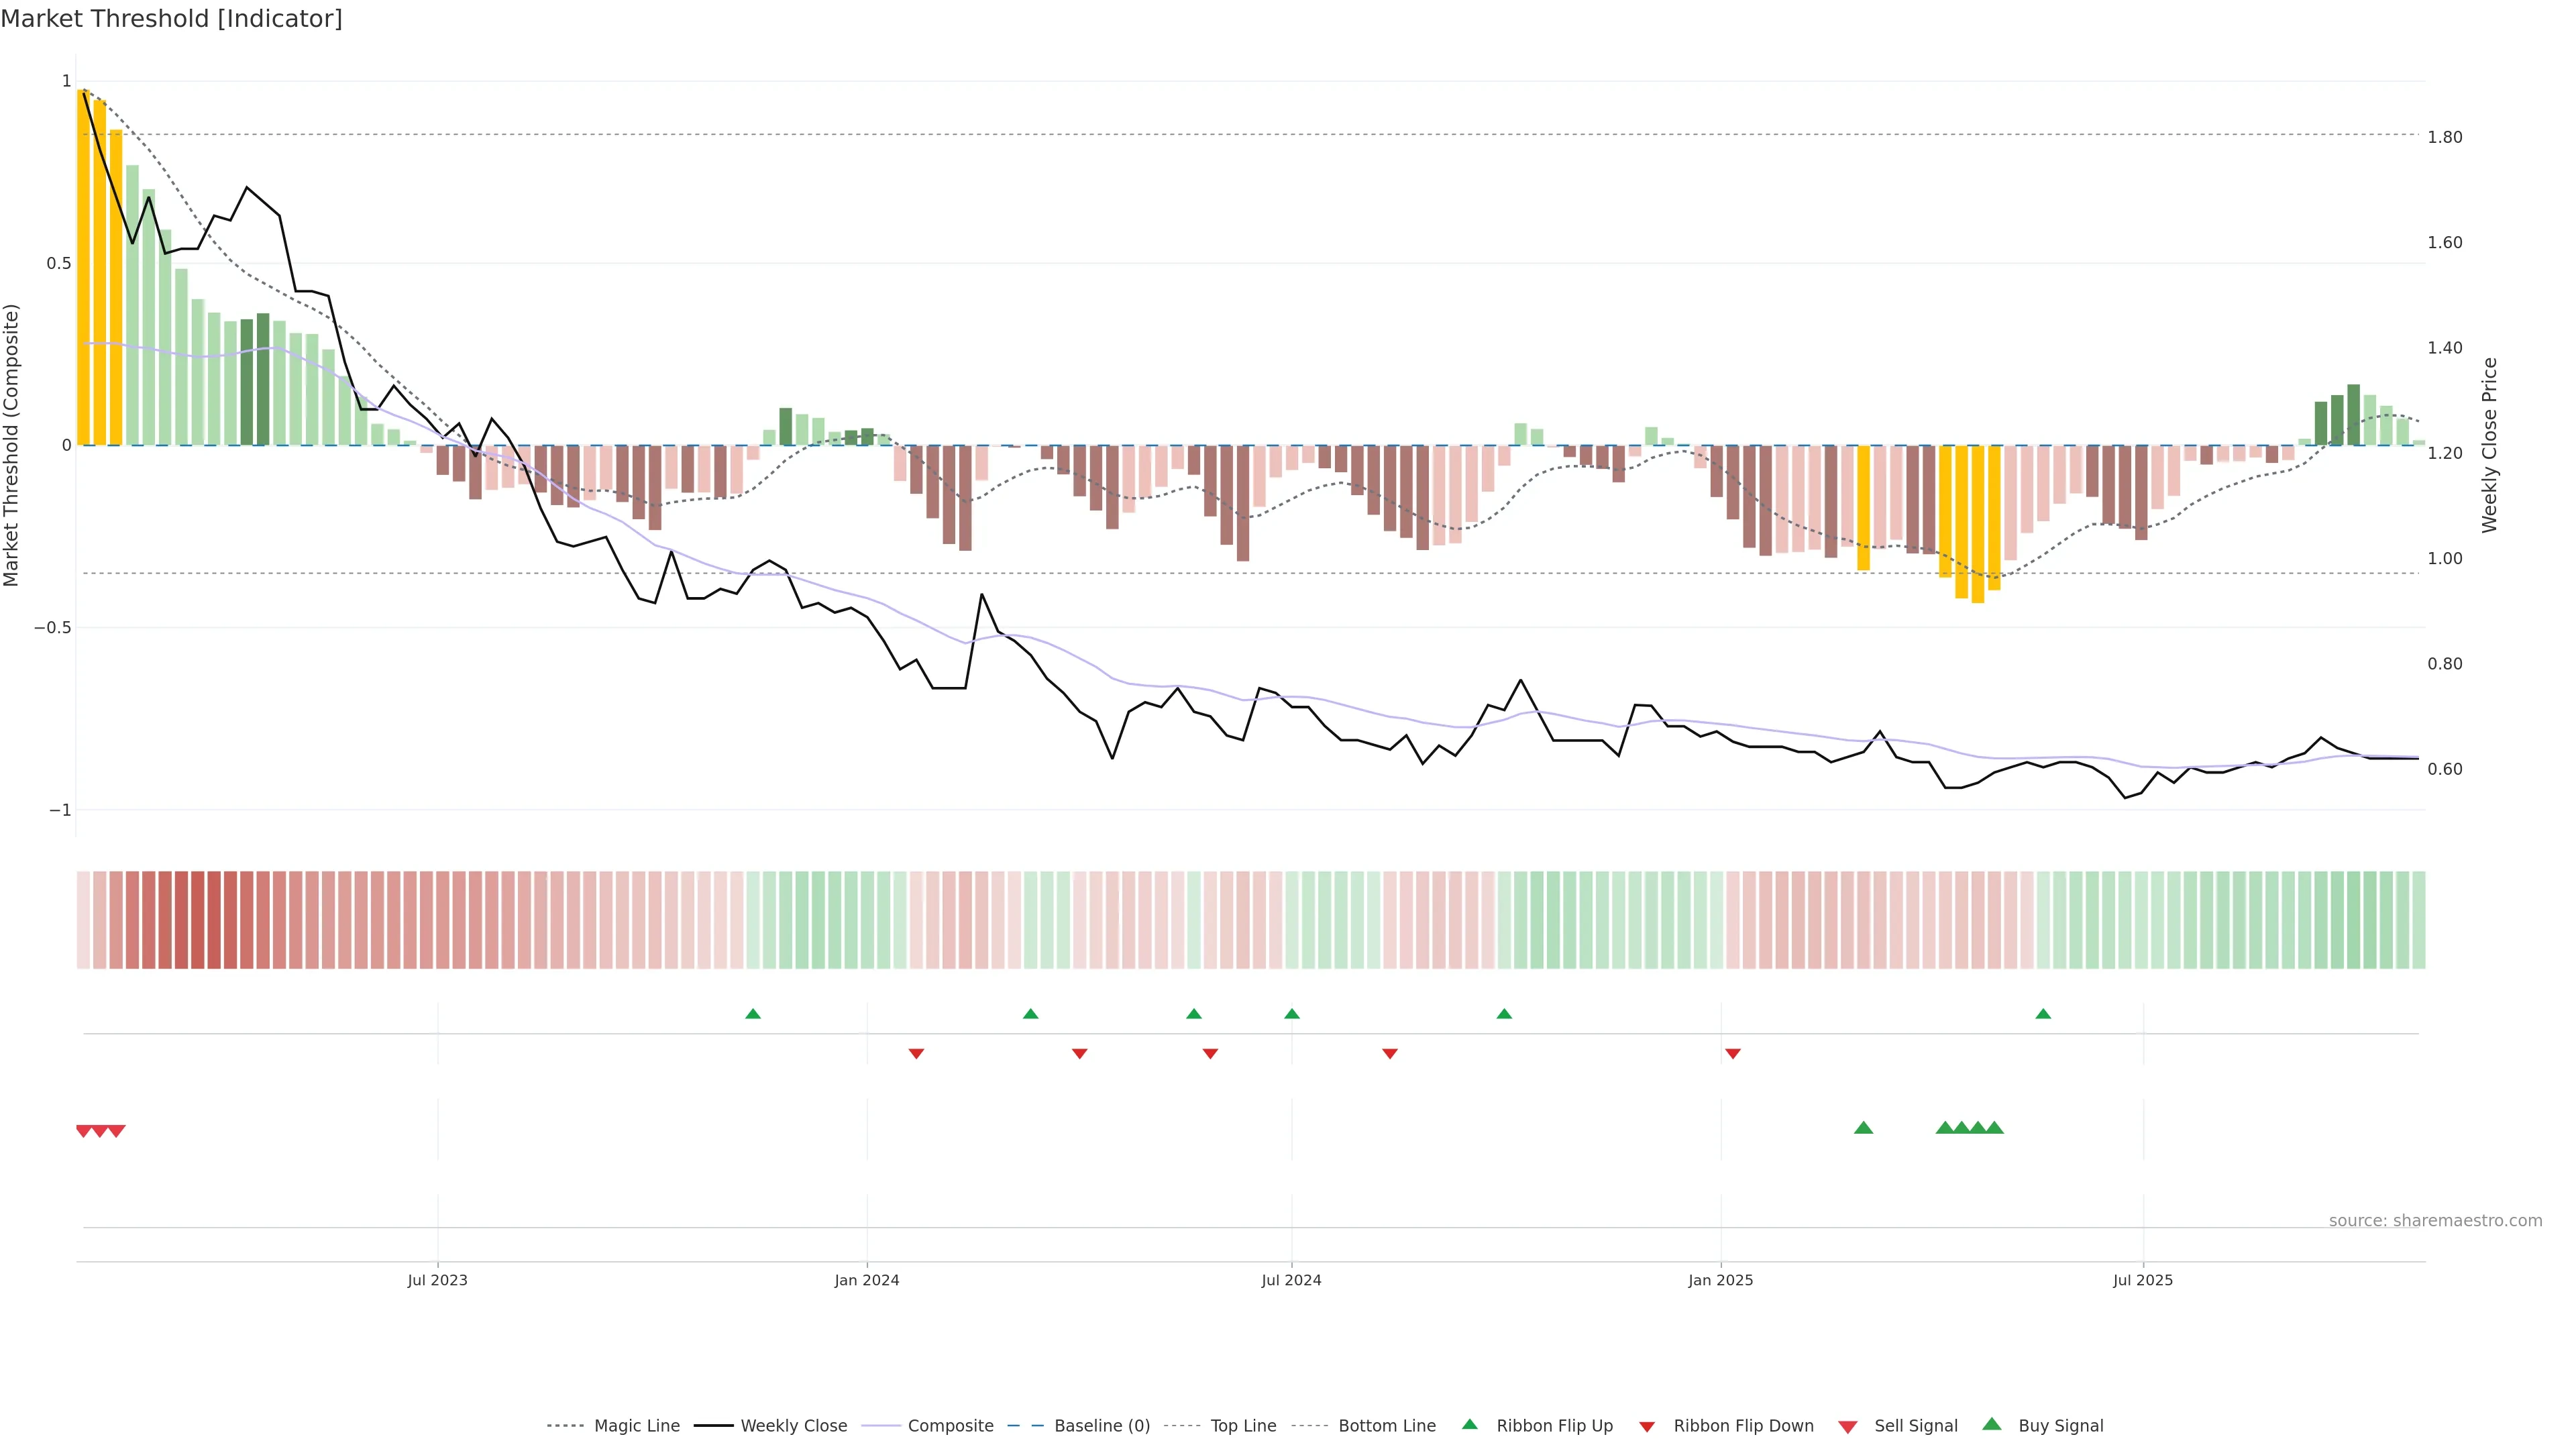This screenshot has width=2576, height=1449.
Task: Click the first ribbon flip up marker
Action: 753,1014
